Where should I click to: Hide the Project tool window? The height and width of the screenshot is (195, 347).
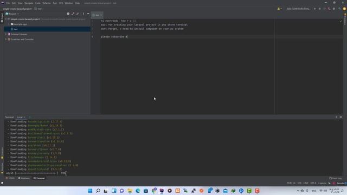(x=88, y=14)
